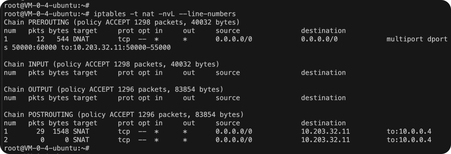Image resolution: width=451 pixels, height=154 pixels.
Task: Click the multiport dport text
Action: tap(417, 39)
